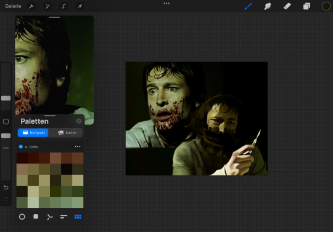Tap the painting canvas artwork
The height and width of the screenshot is (232, 333).
pyautogui.click(x=197, y=119)
